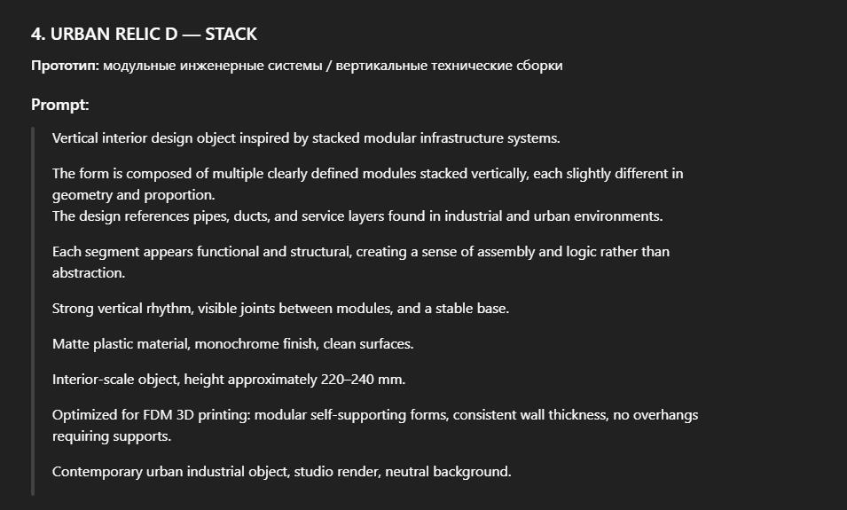The height and width of the screenshot is (510, 847).
Task: Click the heading "4. URBAN RELIC D — STACK"
Action: pyautogui.click(x=144, y=35)
